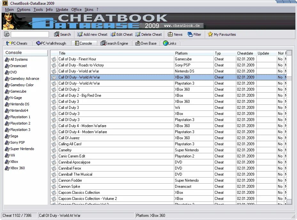297x220 pixels.
Task: Select All Systems in console list
Action: [16, 59]
